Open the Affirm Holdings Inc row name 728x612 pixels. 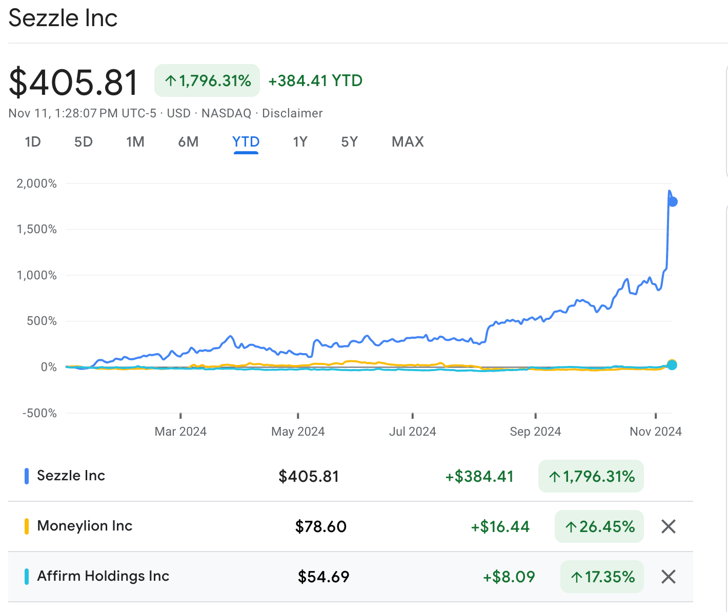click(x=103, y=576)
